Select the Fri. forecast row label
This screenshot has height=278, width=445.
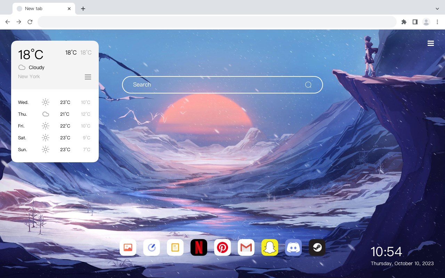21,126
